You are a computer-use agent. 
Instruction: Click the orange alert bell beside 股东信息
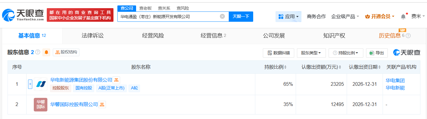tap(46, 52)
